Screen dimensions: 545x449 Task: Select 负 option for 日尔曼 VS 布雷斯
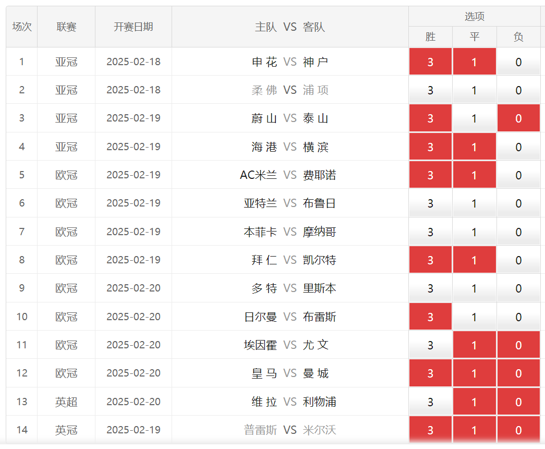[x=518, y=317]
